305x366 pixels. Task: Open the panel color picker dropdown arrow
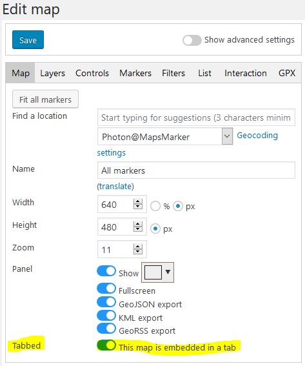pyautogui.click(x=168, y=272)
